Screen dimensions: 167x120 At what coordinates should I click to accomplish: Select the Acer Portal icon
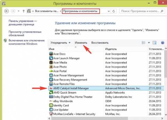[x=51, y=71]
